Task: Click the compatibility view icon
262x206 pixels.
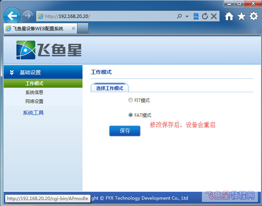Action: 196,16
